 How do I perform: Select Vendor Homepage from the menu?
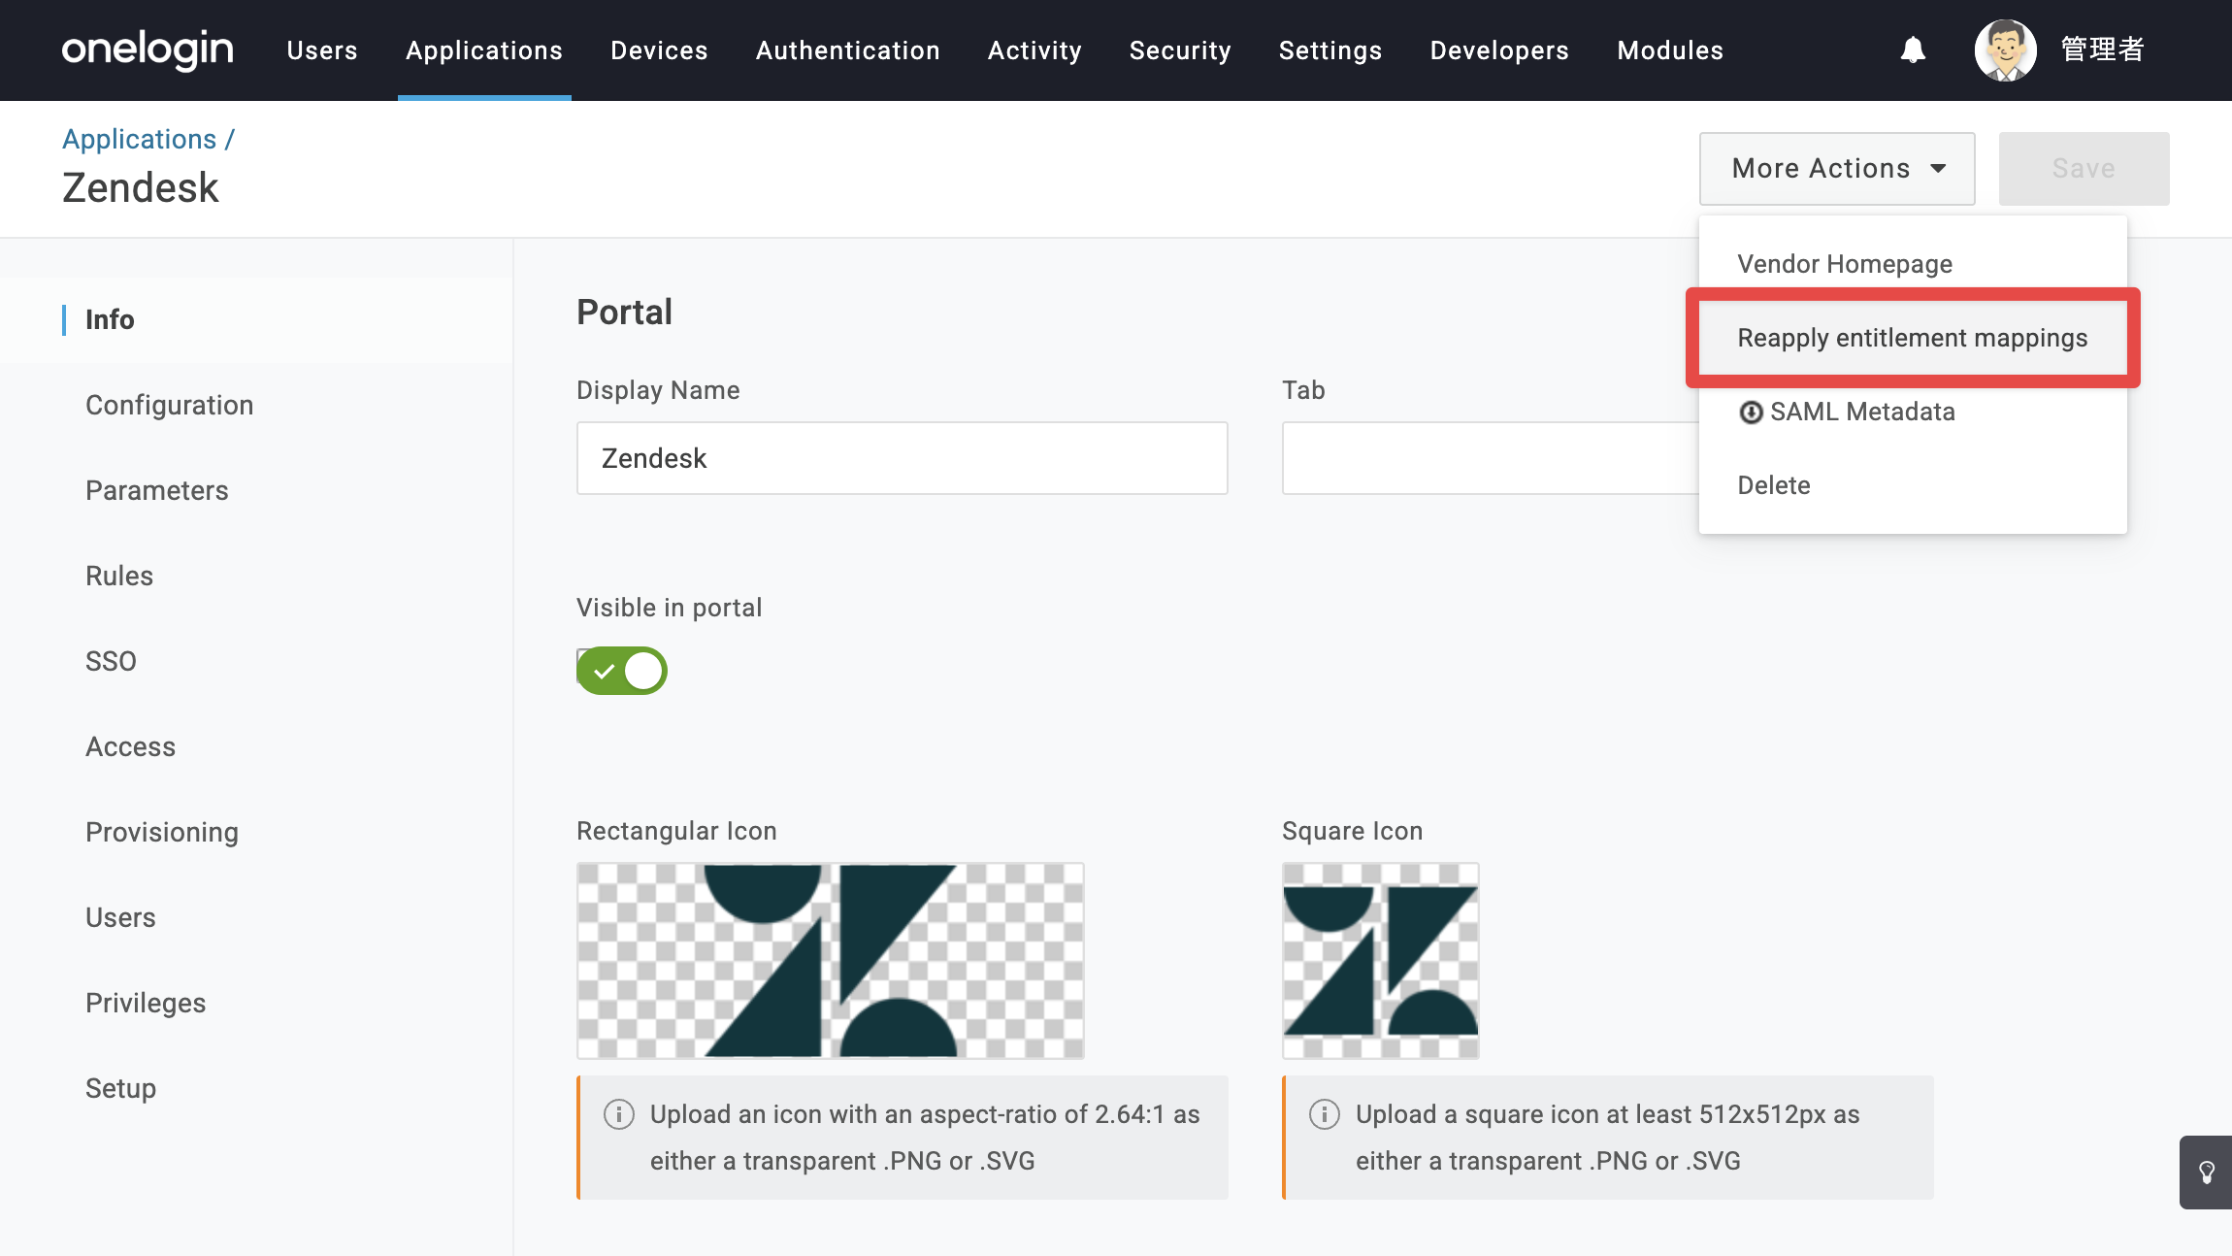pyautogui.click(x=1845, y=264)
